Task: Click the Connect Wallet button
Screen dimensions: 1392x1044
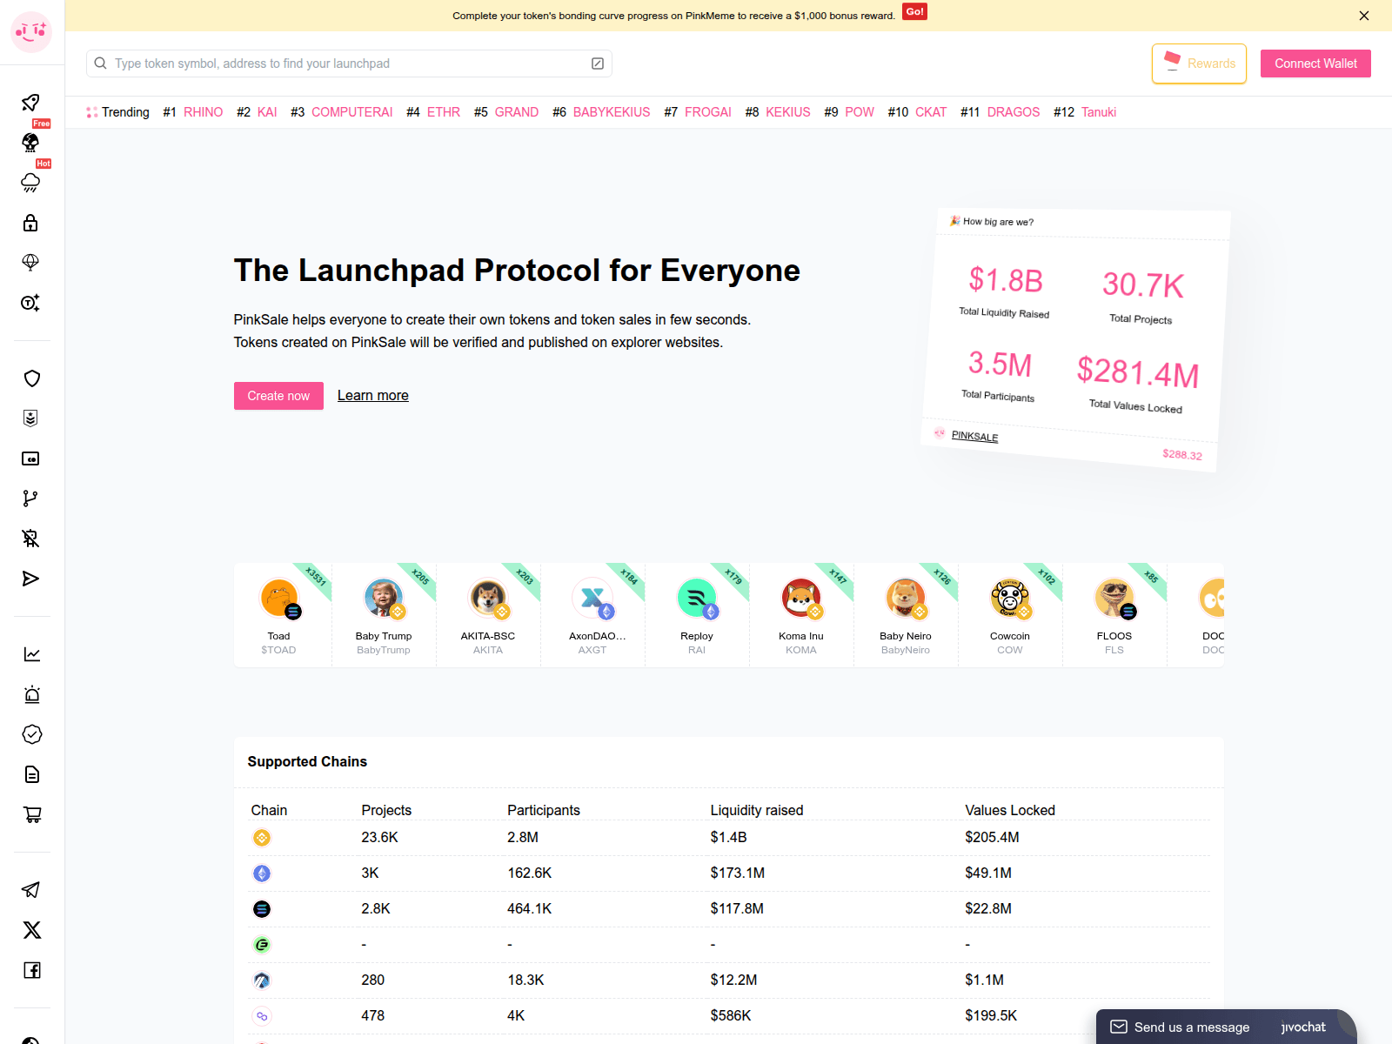Action: tap(1315, 64)
